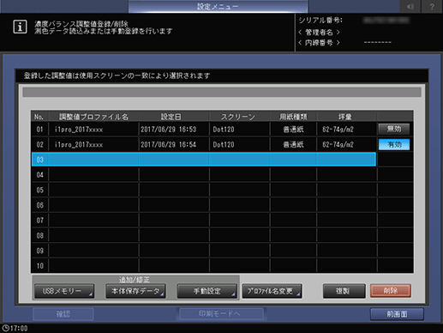Toggle the 無効 button on row 01
The image size is (443, 333).
coord(394,129)
